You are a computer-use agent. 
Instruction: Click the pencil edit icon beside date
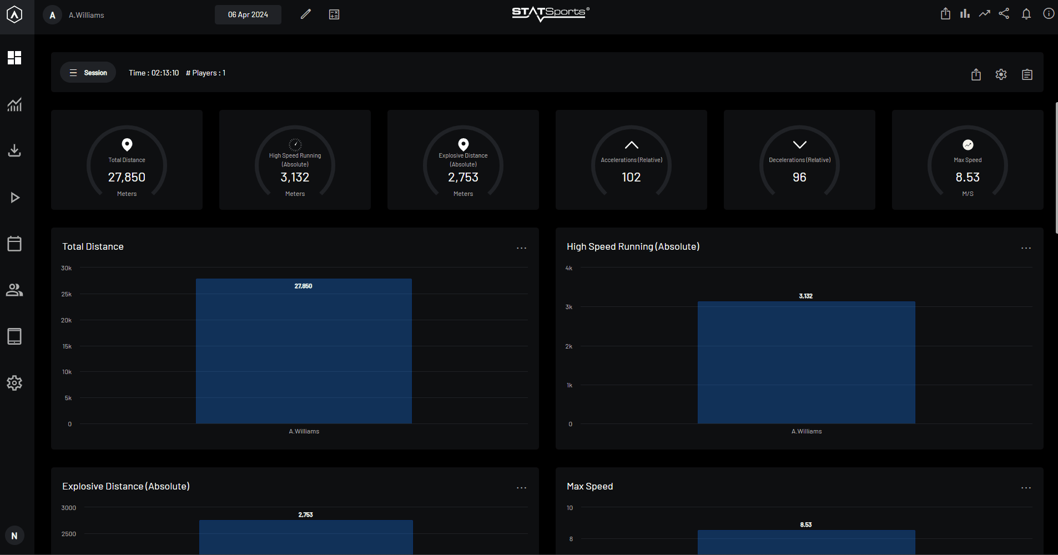pos(306,14)
